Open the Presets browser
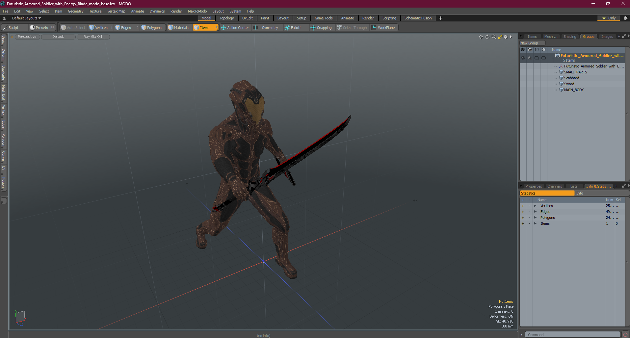This screenshot has height=338, width=630. [x=42, y=28]
